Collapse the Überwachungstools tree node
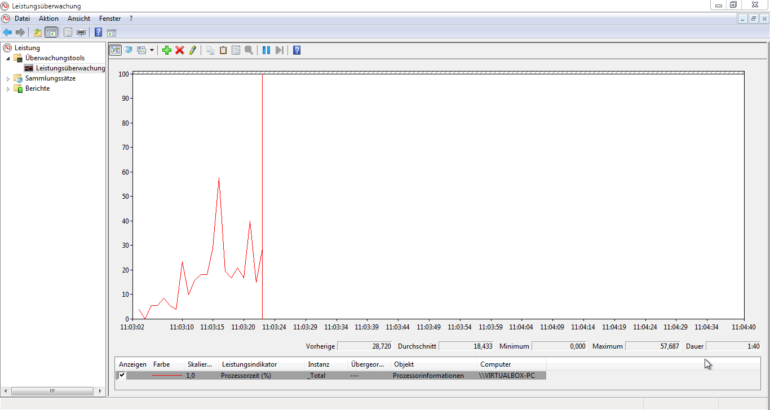 pyautogui.click(x=8, y=59)
